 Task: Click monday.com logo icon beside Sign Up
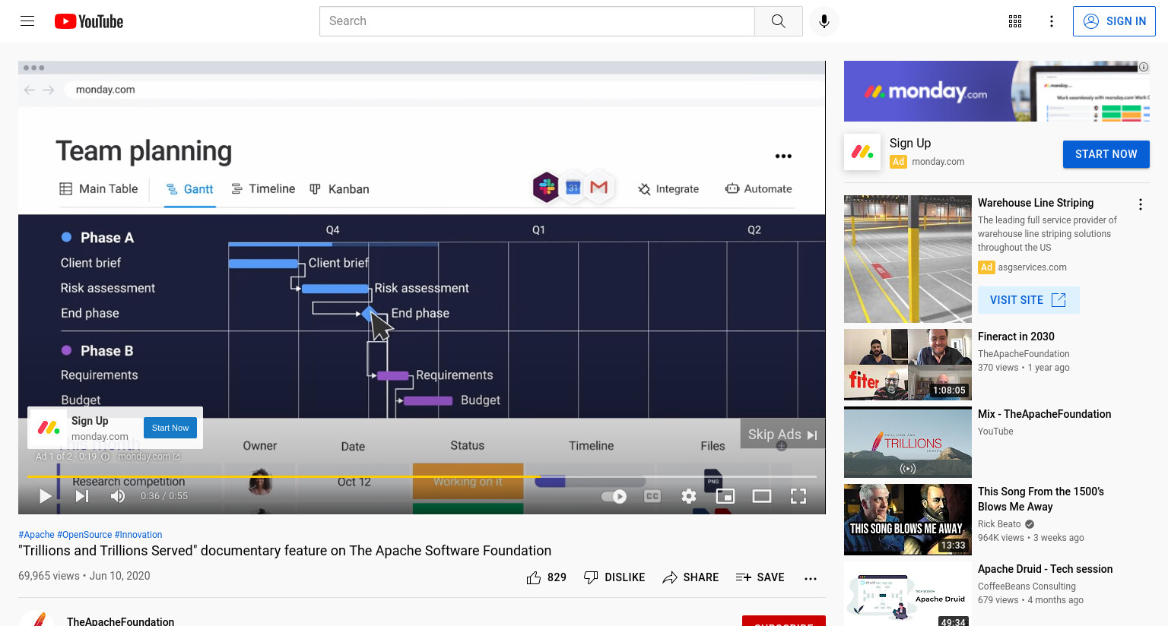pyautogui.click(x=862, y=152)
